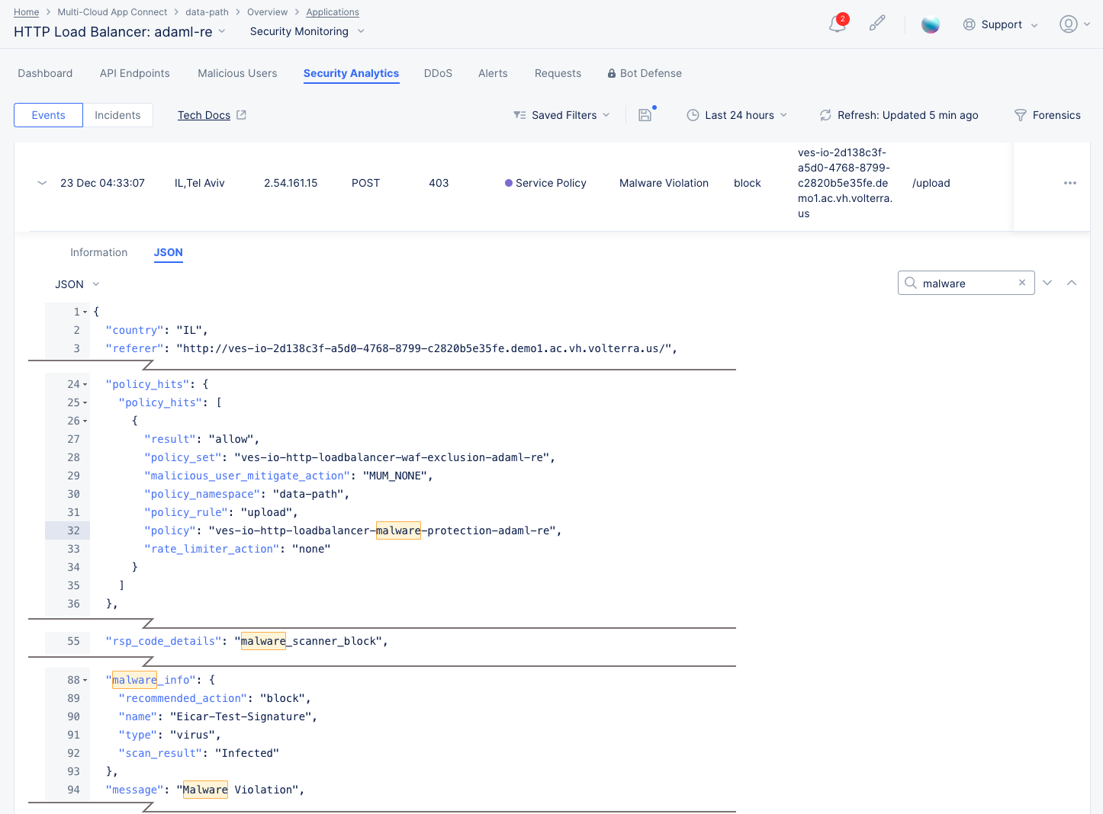
Task: Open the Saved Filters dropdown
Action: [561, 114]
